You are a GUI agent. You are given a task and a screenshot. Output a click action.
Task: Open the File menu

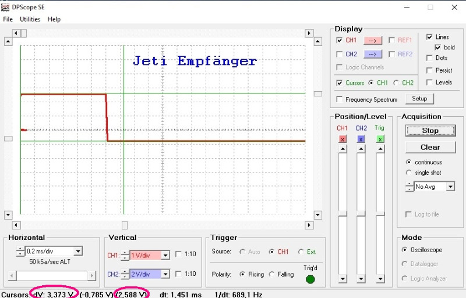click(x=8, y=19)
